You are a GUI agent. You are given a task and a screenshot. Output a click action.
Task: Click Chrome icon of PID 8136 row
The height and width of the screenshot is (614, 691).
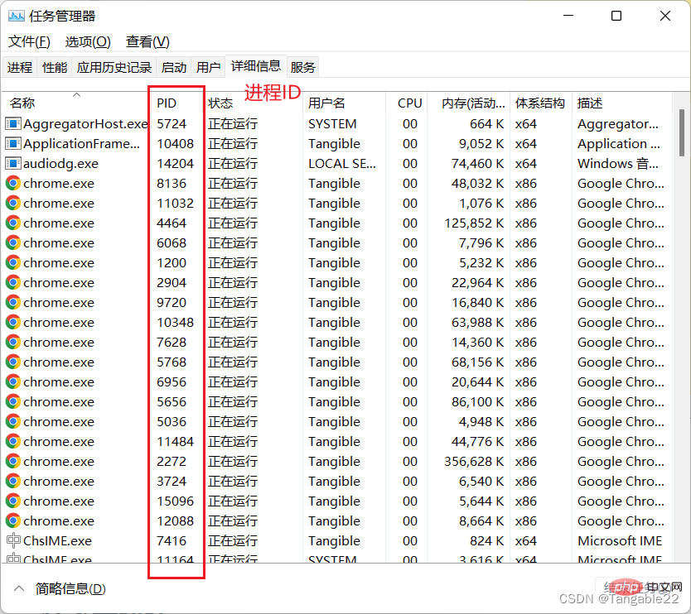click(13, 183)
